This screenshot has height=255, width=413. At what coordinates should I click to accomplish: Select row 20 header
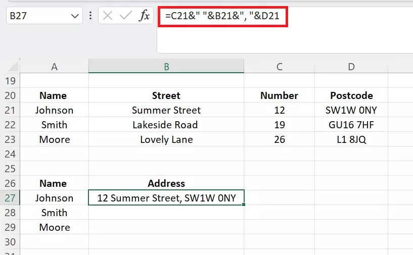10,95
